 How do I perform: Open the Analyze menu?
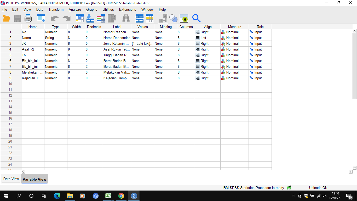75,9
